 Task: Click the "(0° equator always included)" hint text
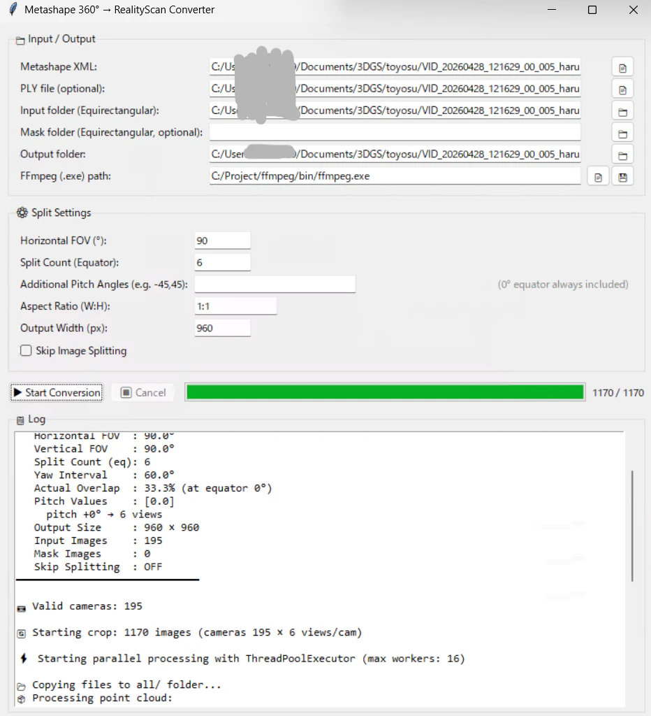563,285
